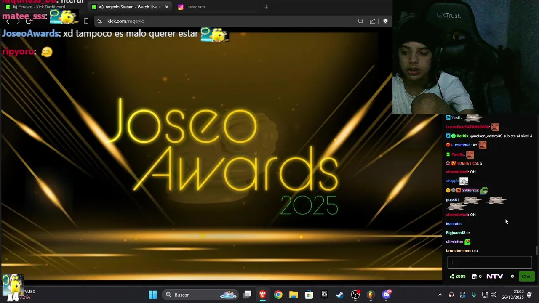Screen dimensions: 539x303
Task: Open the zoom magnifier in address bar
Action: point(360,21)
